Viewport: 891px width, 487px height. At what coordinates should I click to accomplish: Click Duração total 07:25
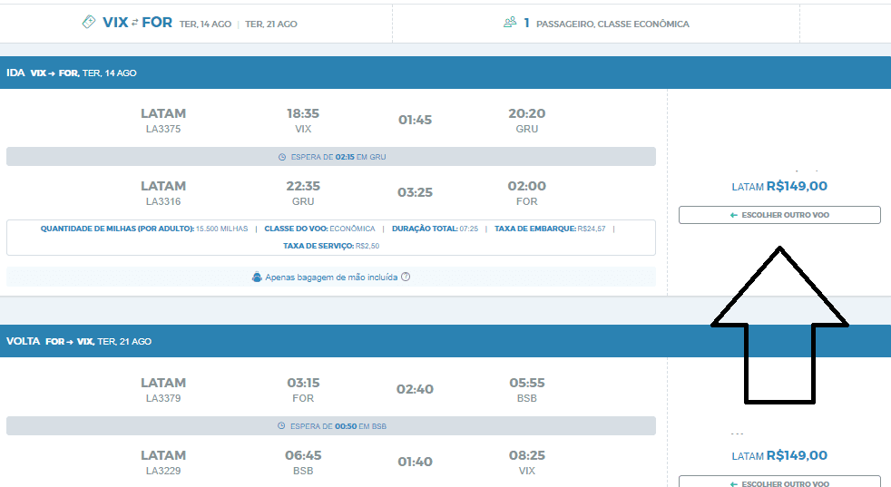click(435, 229)
